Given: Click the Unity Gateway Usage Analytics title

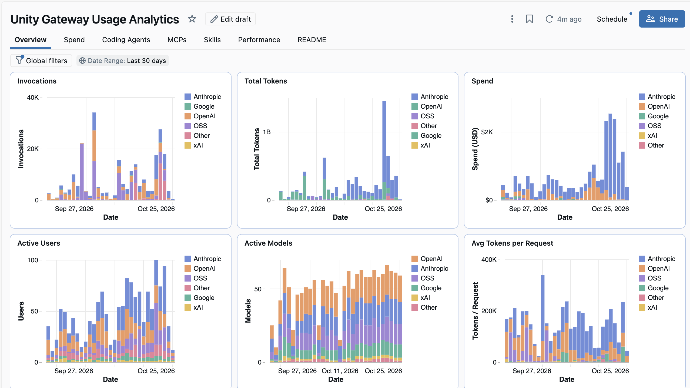Looking at the screenshot, I should pos(95,19).
